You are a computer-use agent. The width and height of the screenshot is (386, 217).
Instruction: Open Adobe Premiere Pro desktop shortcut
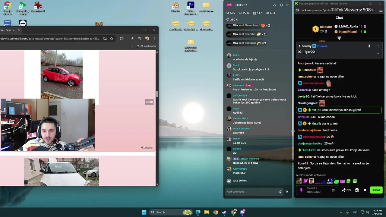191,8
